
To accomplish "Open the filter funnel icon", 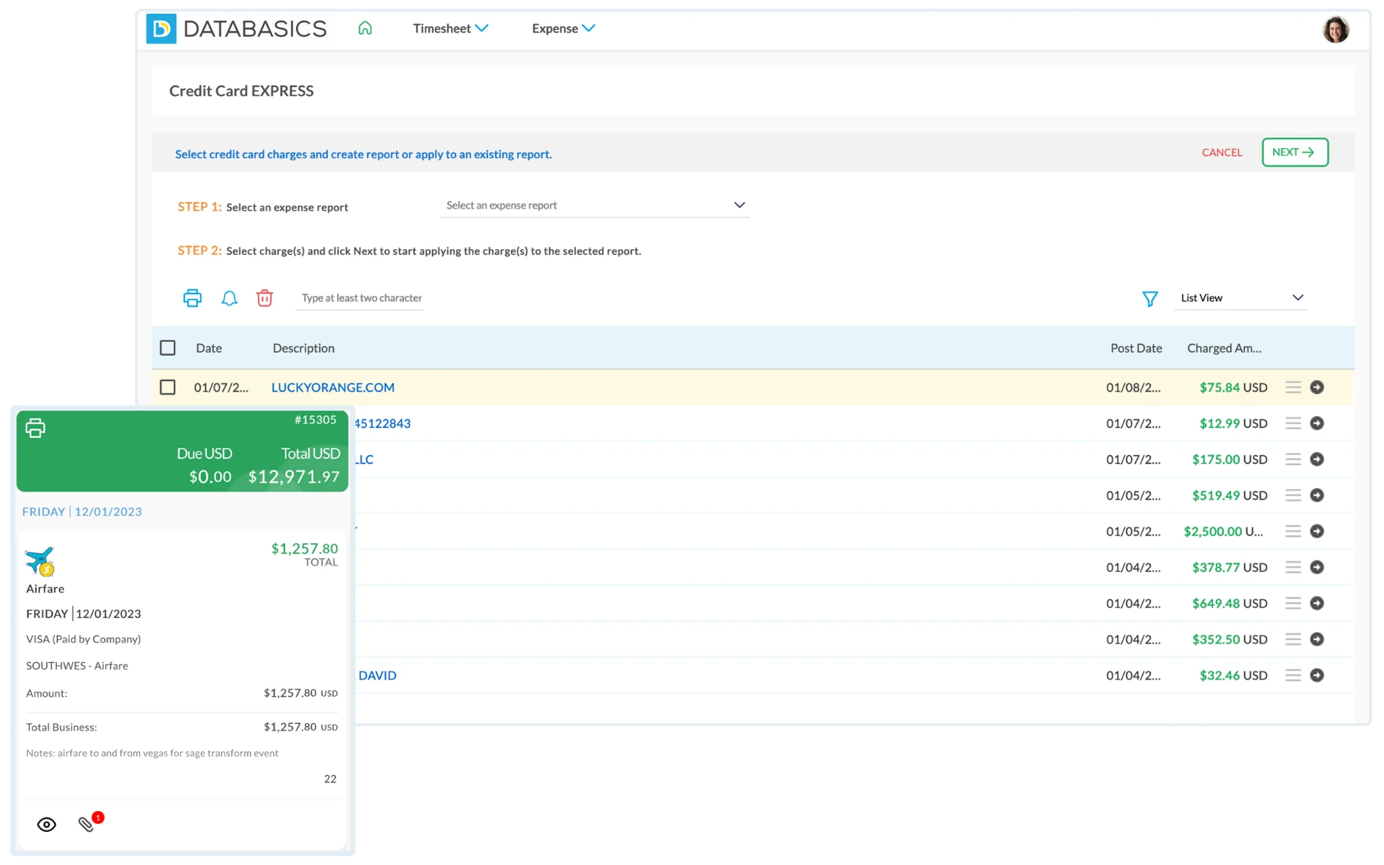I will tap(1149, 299).
